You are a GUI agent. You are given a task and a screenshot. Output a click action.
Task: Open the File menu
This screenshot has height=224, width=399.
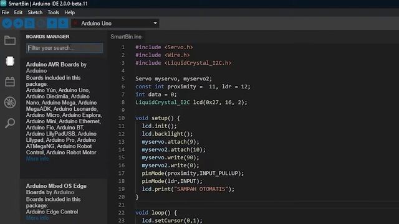click(x=5, y=12)
